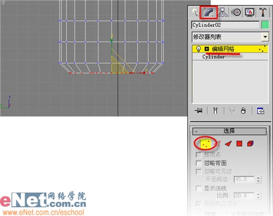Toggle Show End Result icon
This screenshot has width=273, height=216.
(215, 110)
